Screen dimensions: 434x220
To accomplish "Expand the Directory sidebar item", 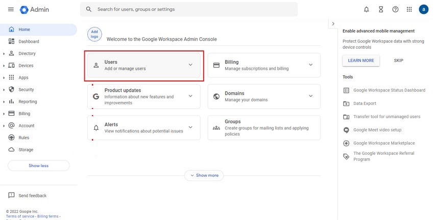I will [x=4, y=53].
